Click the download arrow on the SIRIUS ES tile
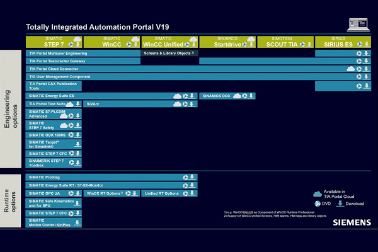378x252 pixels. [367, 44]
